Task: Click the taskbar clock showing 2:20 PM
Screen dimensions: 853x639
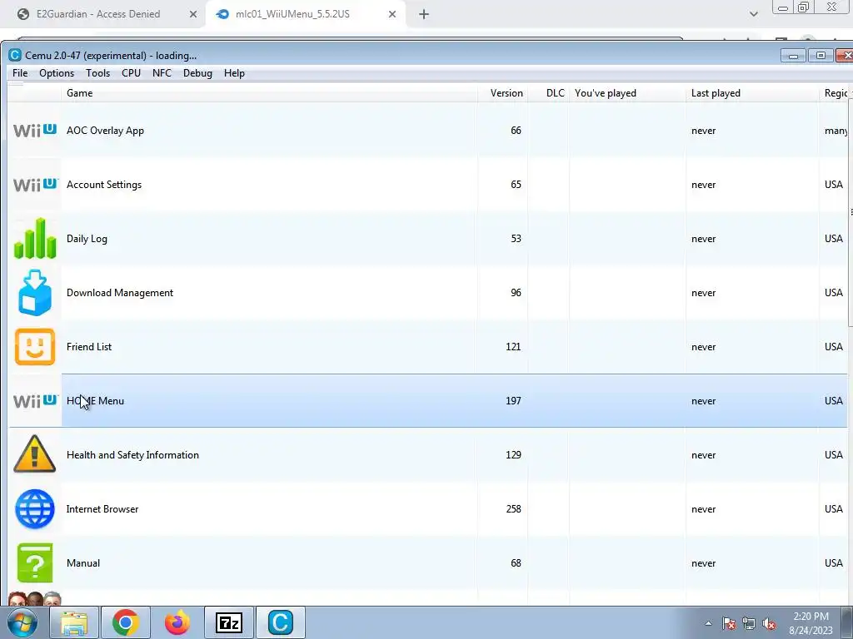Action: 811,623
